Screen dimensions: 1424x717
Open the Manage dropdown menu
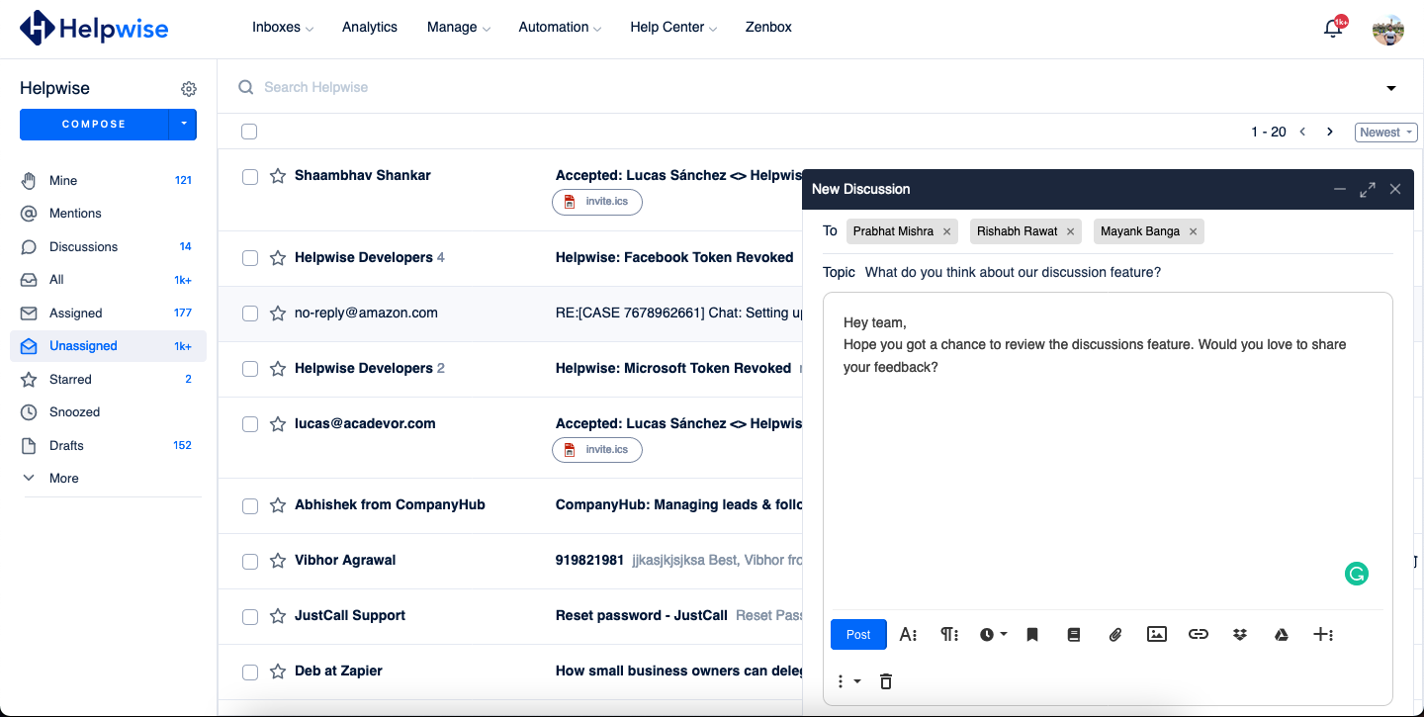click(x=458, y=27)
